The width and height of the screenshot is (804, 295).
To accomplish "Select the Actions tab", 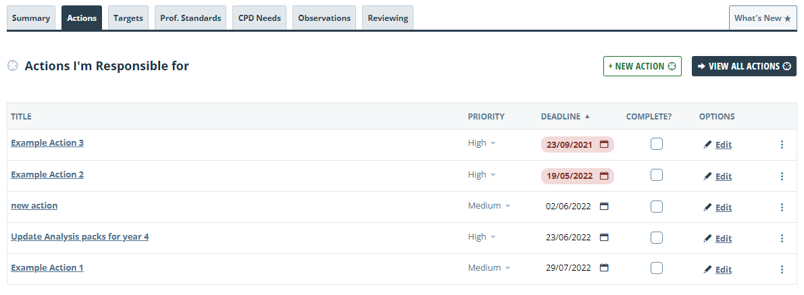I will pos(82,18).
